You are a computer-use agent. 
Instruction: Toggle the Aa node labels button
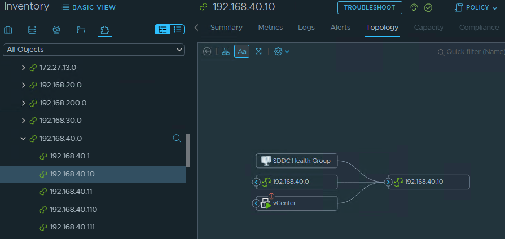242,51
